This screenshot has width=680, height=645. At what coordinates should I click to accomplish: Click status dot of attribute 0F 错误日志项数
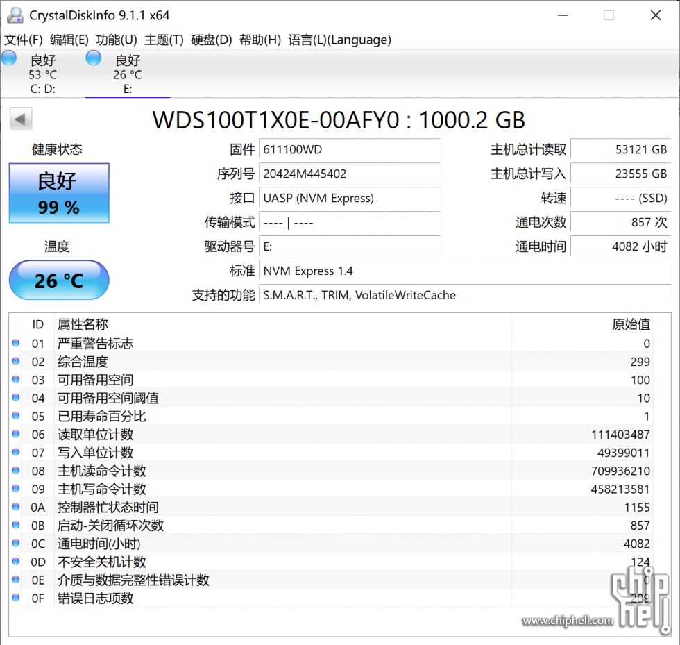click(16, 598)
